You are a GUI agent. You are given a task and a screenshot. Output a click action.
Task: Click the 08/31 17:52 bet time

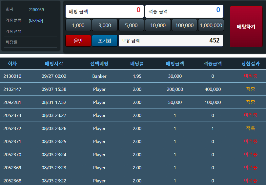(54, 102)
